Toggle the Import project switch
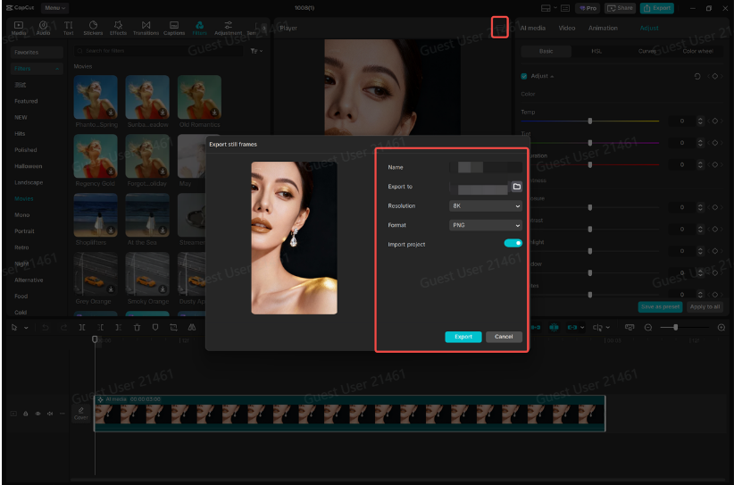 coord(513,243)
